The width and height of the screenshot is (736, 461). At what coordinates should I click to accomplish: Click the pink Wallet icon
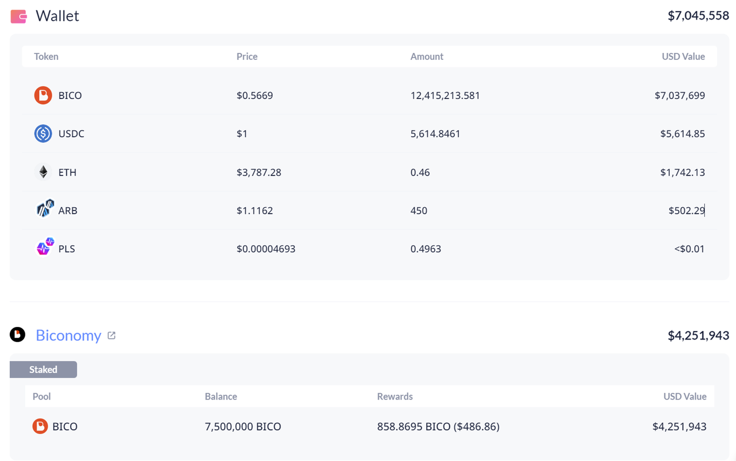tap(18, 17)
